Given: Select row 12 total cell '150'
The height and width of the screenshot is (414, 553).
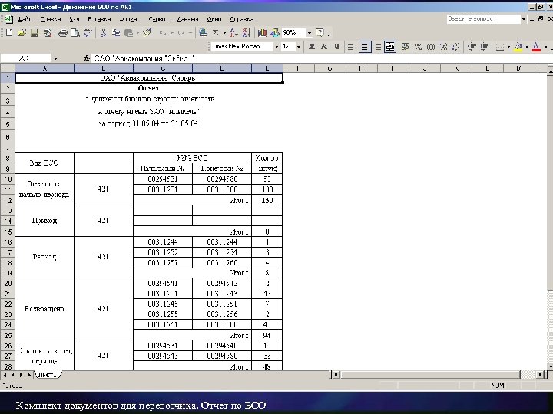Looking at the screenshot, I should coord(267,200).
